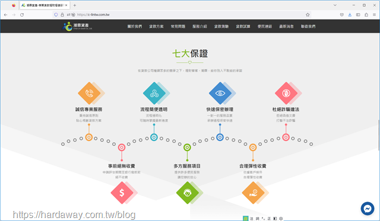380x221 pixels.
Task: Expand the list all tabs chevron
Action: coord(335,5)
